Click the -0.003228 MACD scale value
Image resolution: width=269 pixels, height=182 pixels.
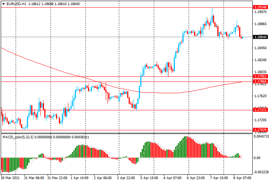pyautogui.click(x=261, y=172)
